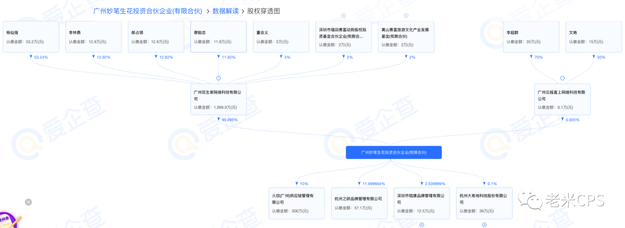Image resolution: width=625 pixels, height=228 pixels.
Task: Select the 广州花生家网络科技有限公司 node
Action: pyautogui.click(x=218, y=100)
